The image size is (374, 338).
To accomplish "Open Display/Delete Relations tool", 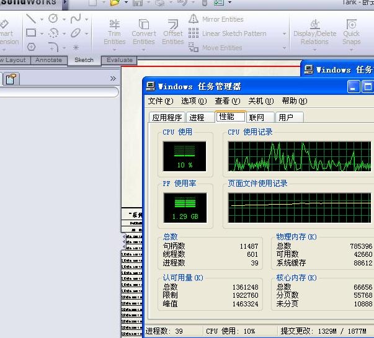I will 315,32.
